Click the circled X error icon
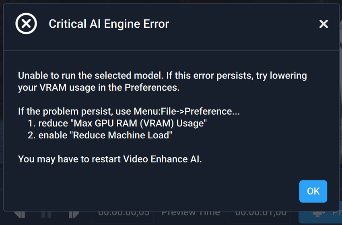This screenshot has height=225, width=342. (x=26, y=24)
